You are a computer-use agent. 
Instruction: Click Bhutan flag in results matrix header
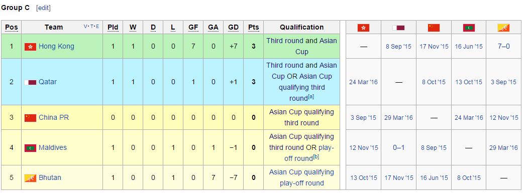tap(503, 28)
